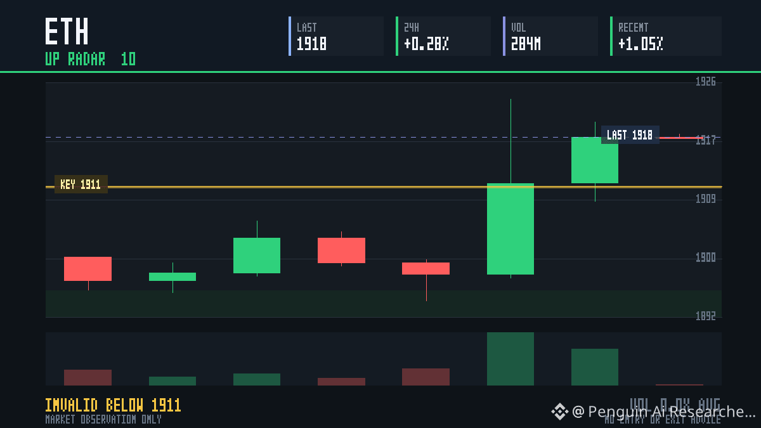Screen dimensions: 761x428
Task: Click the KEY 1911 level tag
Action: coord(81,185)
